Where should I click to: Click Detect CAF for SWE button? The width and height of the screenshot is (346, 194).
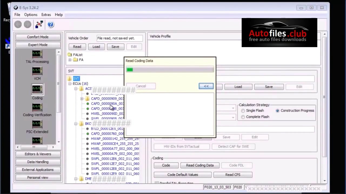[x=234, y=146]
